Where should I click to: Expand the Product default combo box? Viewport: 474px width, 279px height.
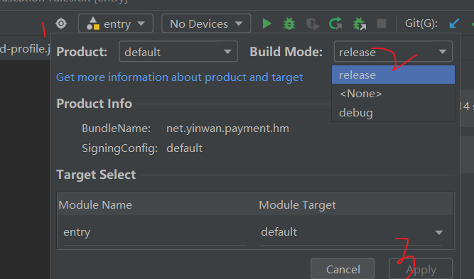click(178, 52)
